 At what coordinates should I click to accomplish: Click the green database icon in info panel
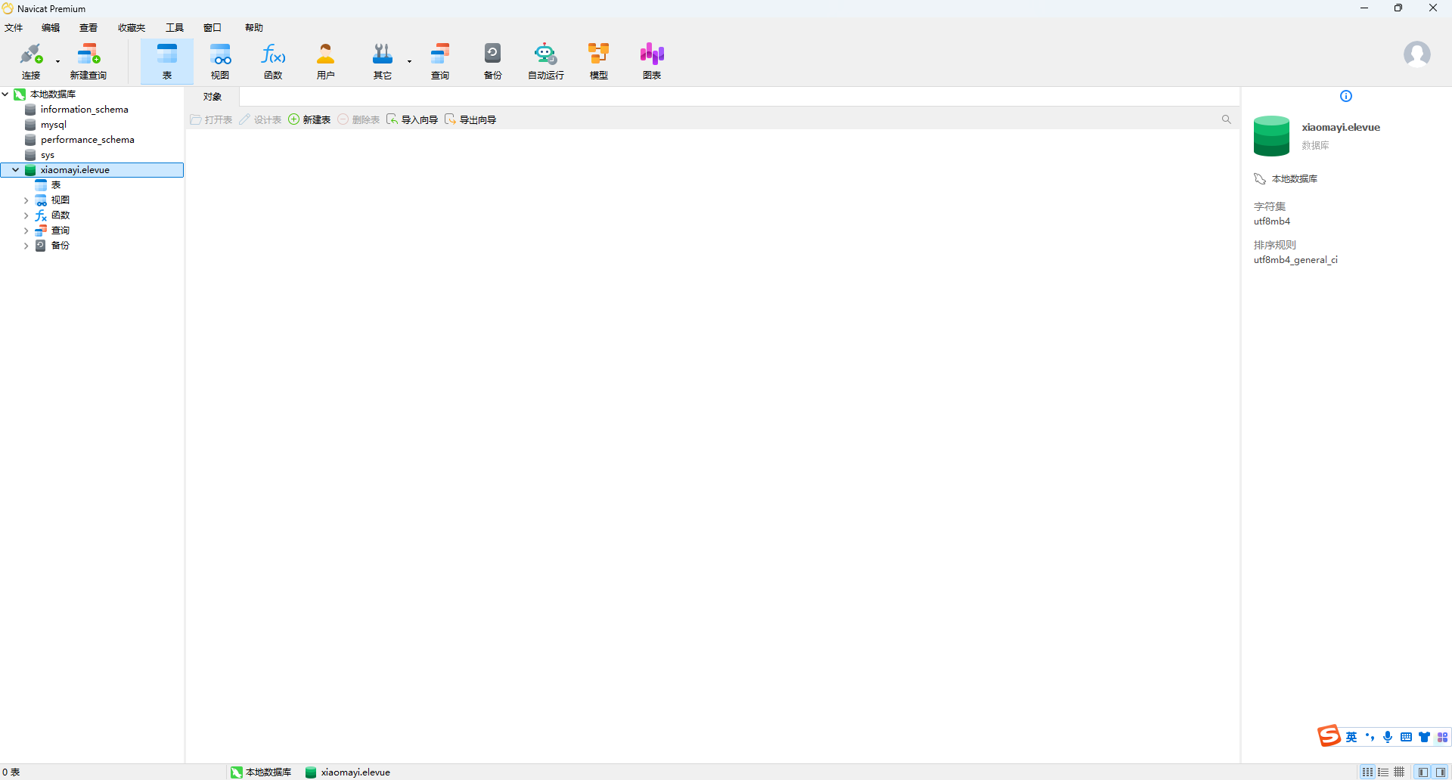(x=1271, y=136)
